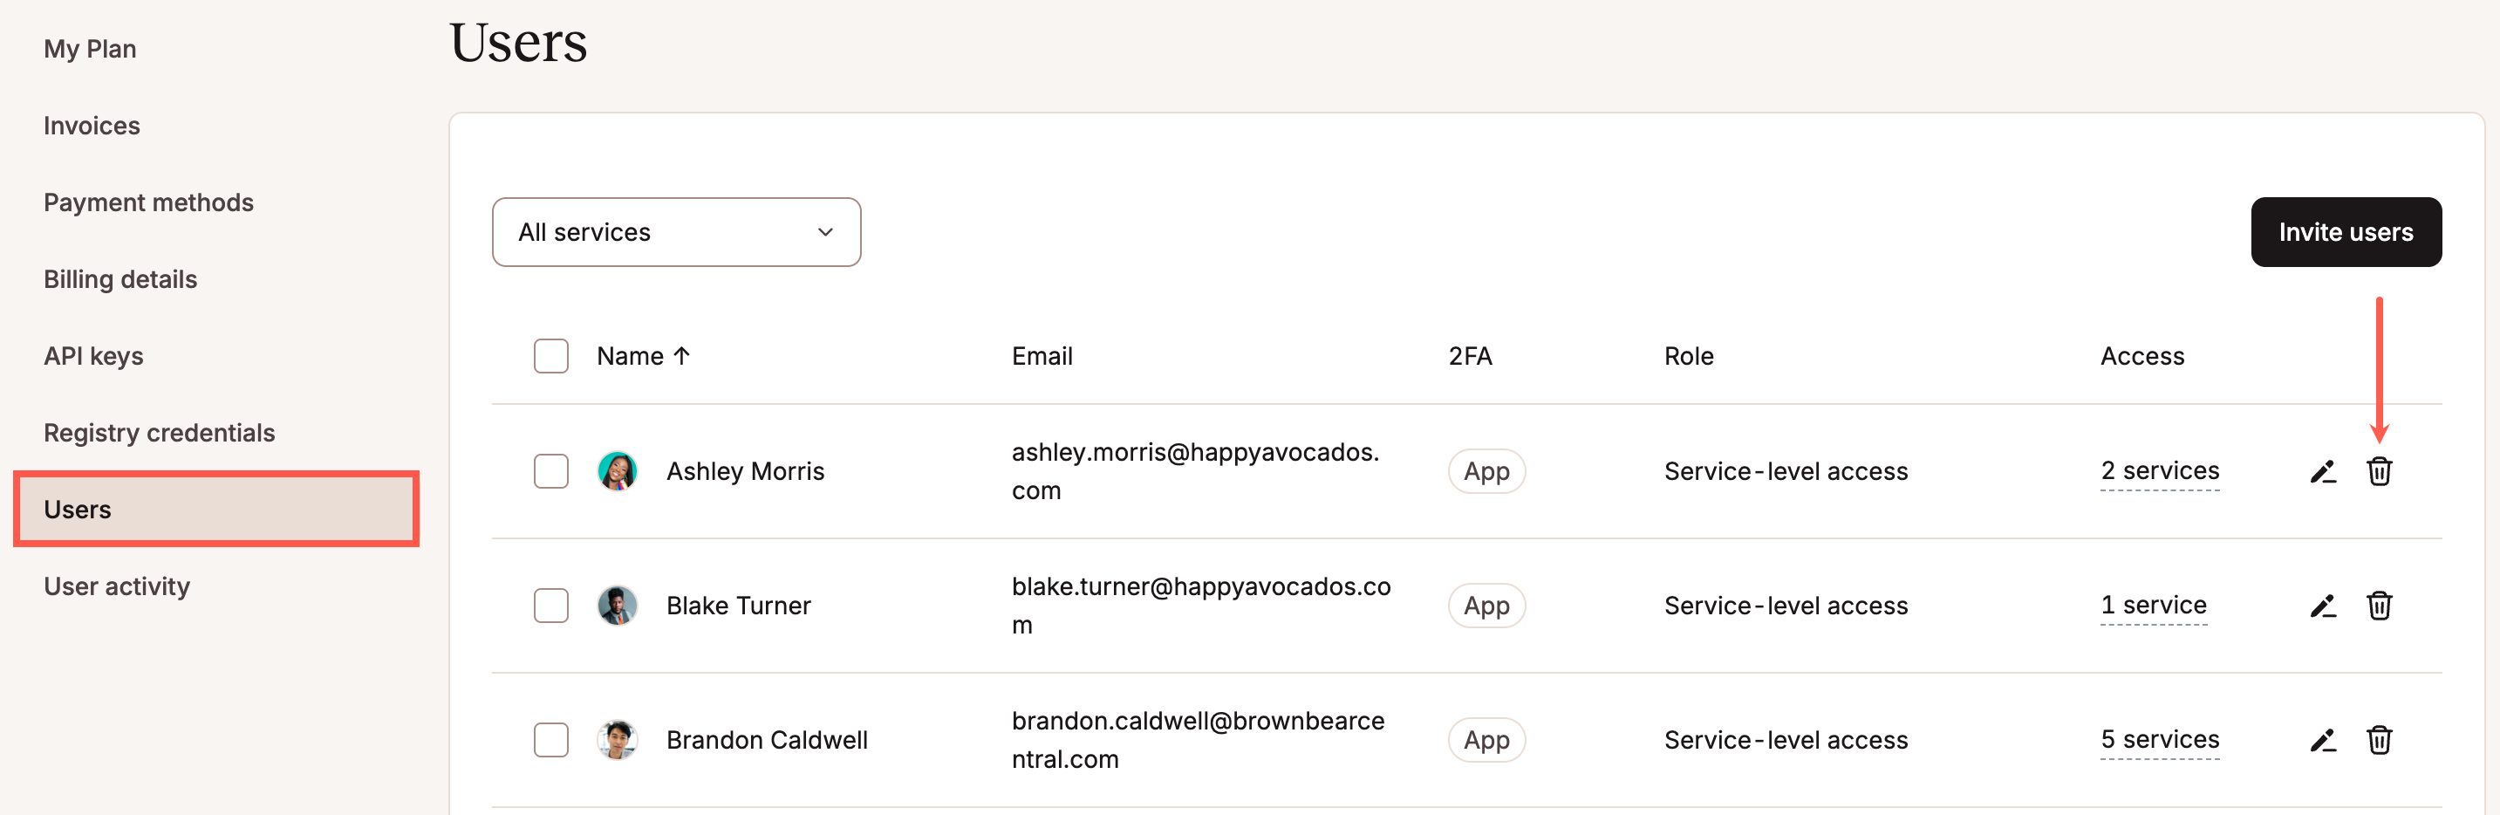
Task: Open the All services dropdown
Action: pyautogui.click(x=676, y=232)
